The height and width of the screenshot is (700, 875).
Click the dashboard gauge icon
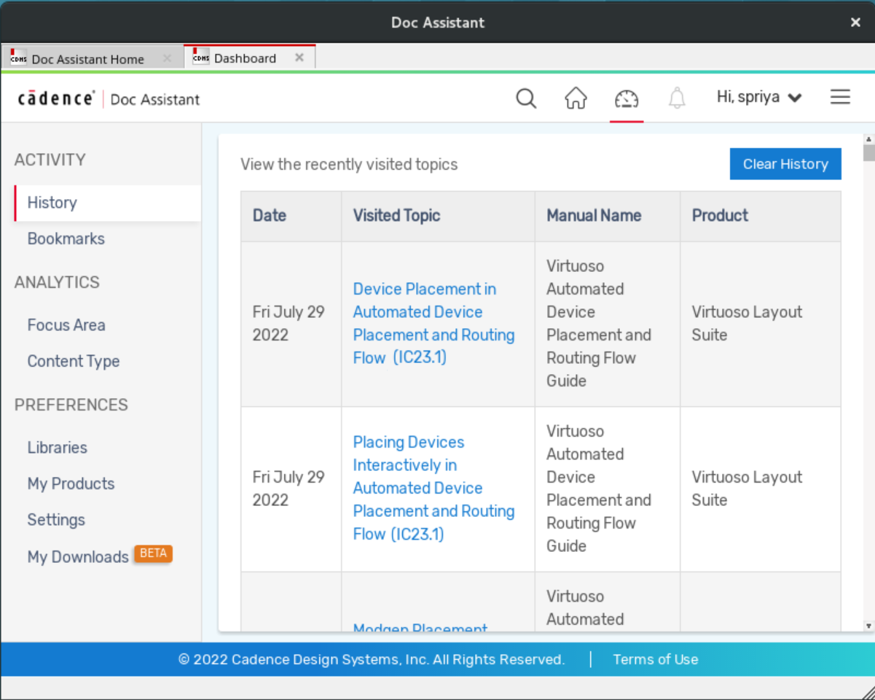point(626,98)
